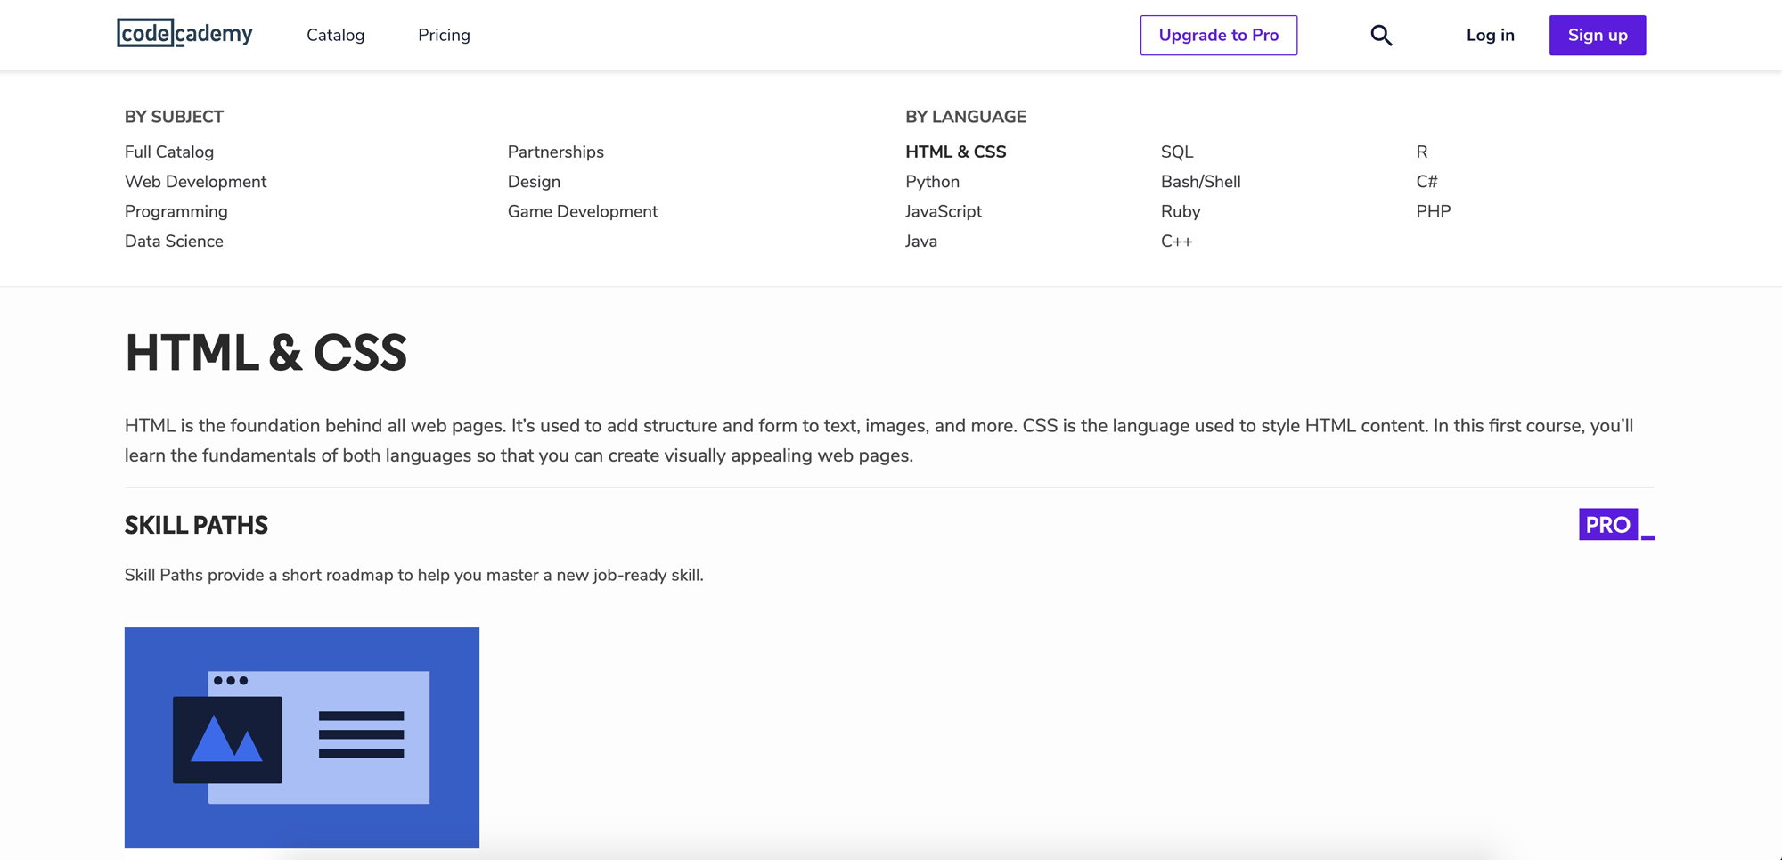Open the Pricing page
Screen dimensions: 1782x860
pyautogui.click(x=444, y=35)
